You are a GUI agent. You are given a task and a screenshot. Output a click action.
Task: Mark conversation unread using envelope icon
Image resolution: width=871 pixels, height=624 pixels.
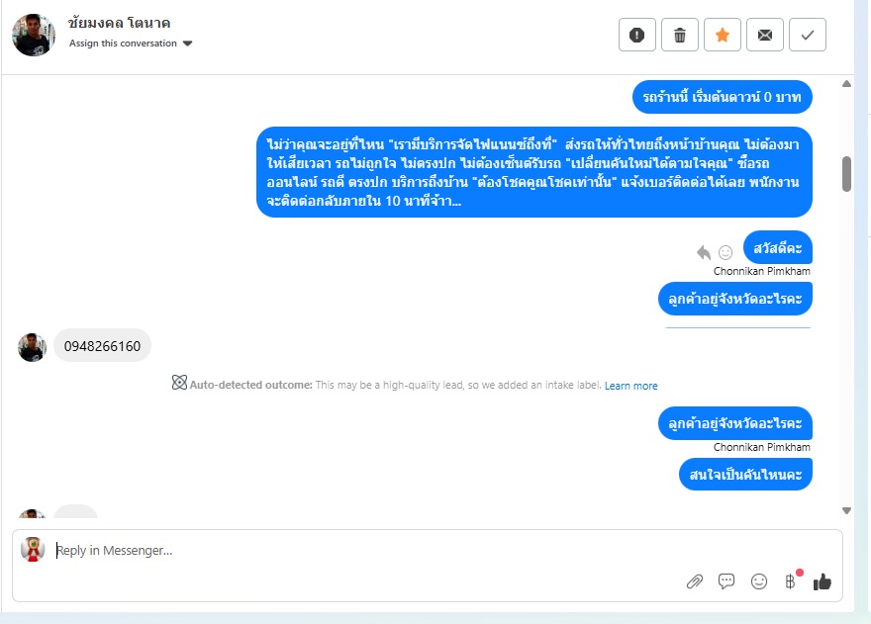pyautogui.click(x=765, y=35)
